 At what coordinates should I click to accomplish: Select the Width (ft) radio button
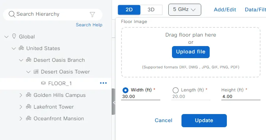click(125, 90)
